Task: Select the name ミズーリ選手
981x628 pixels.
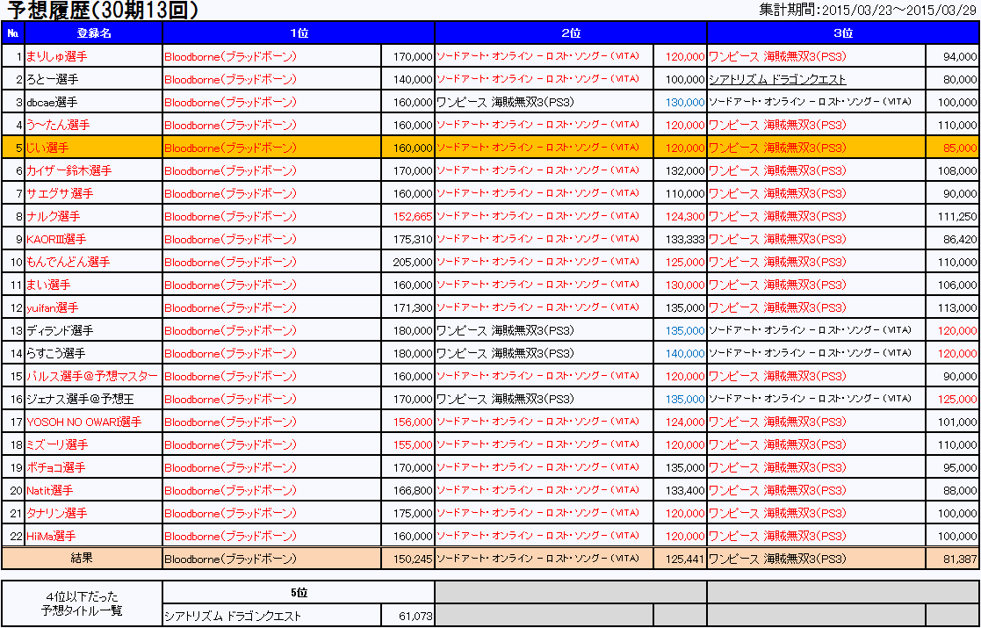Action: coord(57,444)
